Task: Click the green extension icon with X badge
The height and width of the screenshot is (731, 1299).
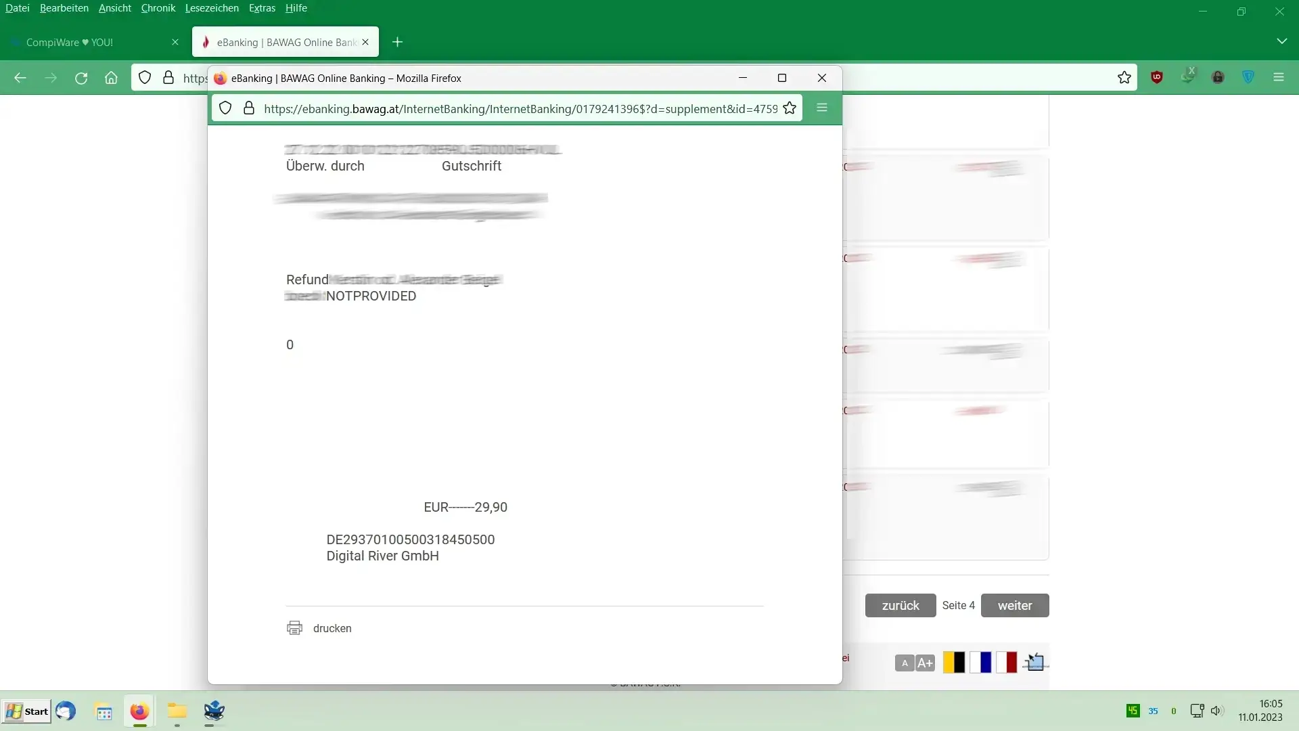Action: click(x=1187, y=76)
